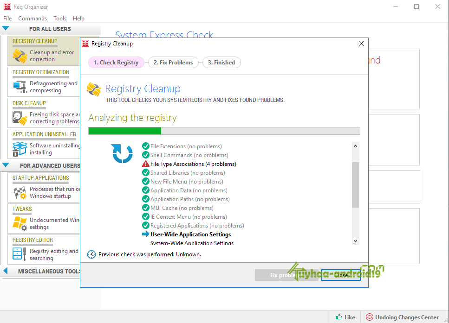Click the warning icon beside File Type Associations

146,164
